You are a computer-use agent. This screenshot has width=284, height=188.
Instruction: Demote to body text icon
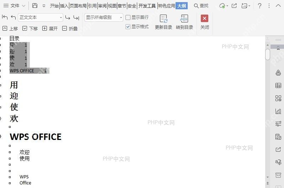pos(76,17)
